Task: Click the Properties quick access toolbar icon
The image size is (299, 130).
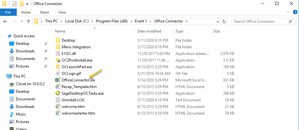Action: point(15,3)
